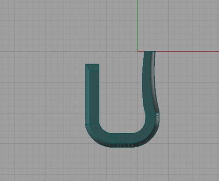This screenshot has width=219, height=181.
Task: Click the horizontal seam line on the right arm
Action: click(x=152, y=114)
